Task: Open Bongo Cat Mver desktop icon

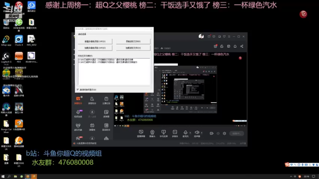Action: tap(6, 126)
